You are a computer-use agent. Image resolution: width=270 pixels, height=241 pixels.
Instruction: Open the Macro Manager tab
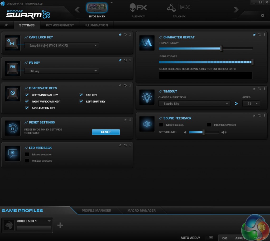click(x=142, y=210)
